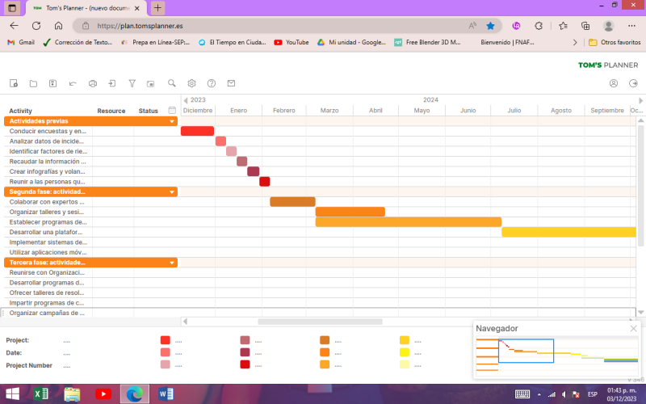Reload the browser page
The width and height of the screenshot is (646, 404).
pyautogui.click(x=36, y=26)
